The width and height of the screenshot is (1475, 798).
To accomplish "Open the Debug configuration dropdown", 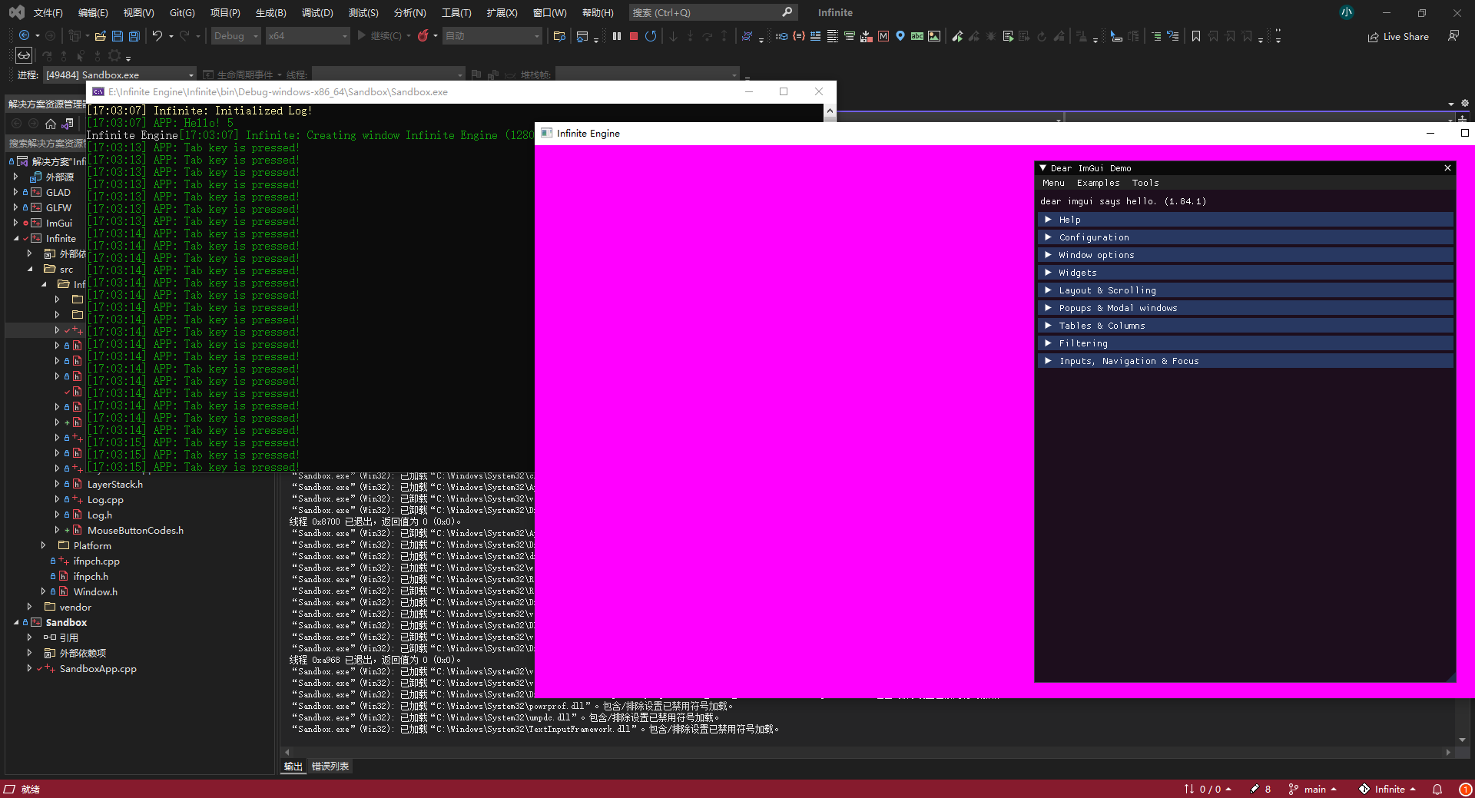I will [x=235, y=36].
